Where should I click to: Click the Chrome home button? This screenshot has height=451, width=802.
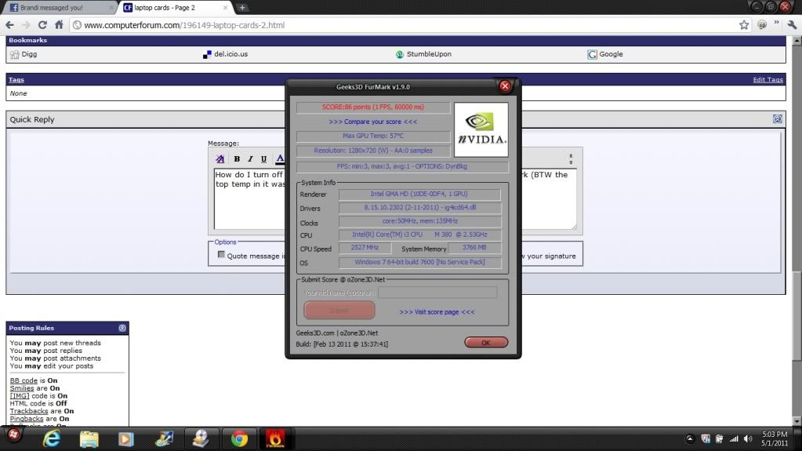pyautogui.click(x=59, y=24)
